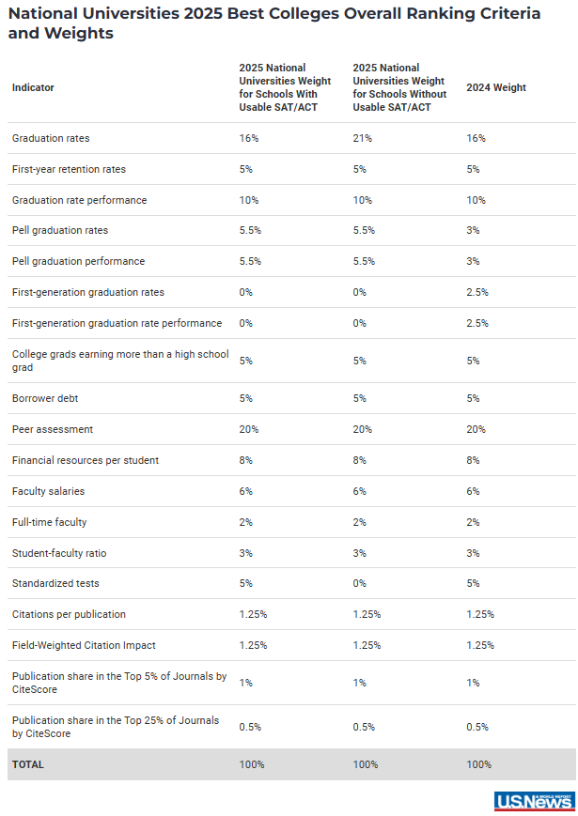Click the Standardized tests row label
Viewport: 578px width, 816px height.
[55, 583]
